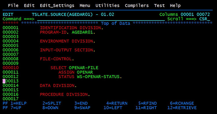217x114 pixels.
Task: Open the Edit_Settings menu
Action: pyautogui.click(x=57, y=6)
